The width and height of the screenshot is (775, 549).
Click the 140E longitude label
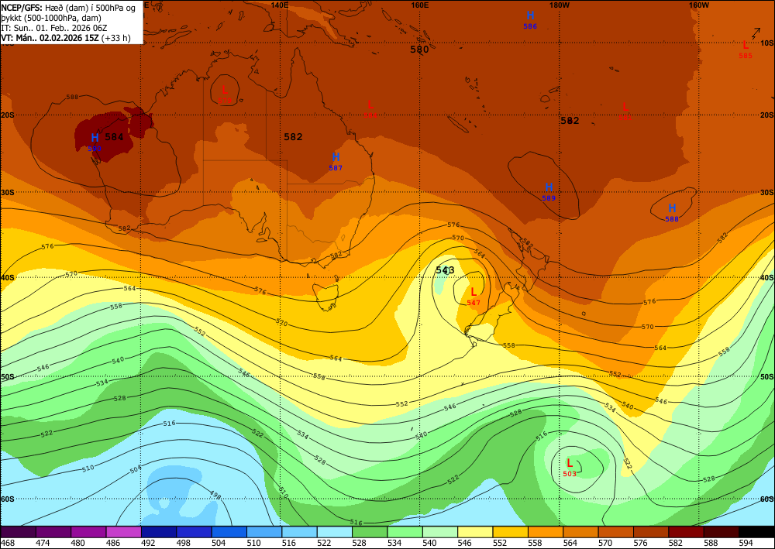(280, 5)
